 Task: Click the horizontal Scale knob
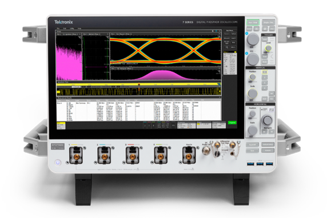tap(253, 130)
